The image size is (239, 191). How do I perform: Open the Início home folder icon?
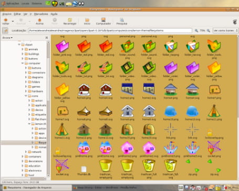[x=87, y=20]
